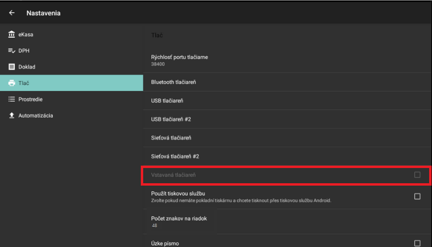This screenshot has width=432, height=247.
Task: Open Počet znakov na riadok setting
Action: click(179, 221)
